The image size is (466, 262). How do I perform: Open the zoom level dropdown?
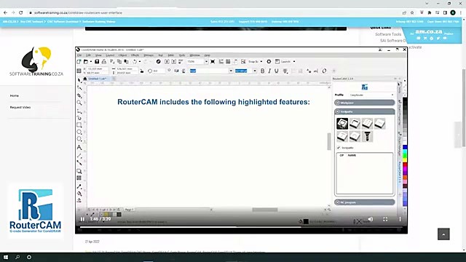(206, 61)
